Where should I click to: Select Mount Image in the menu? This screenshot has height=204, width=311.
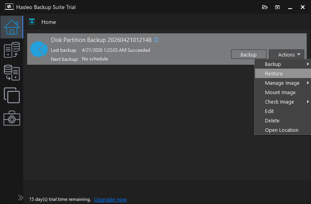(x=283, y=92)
